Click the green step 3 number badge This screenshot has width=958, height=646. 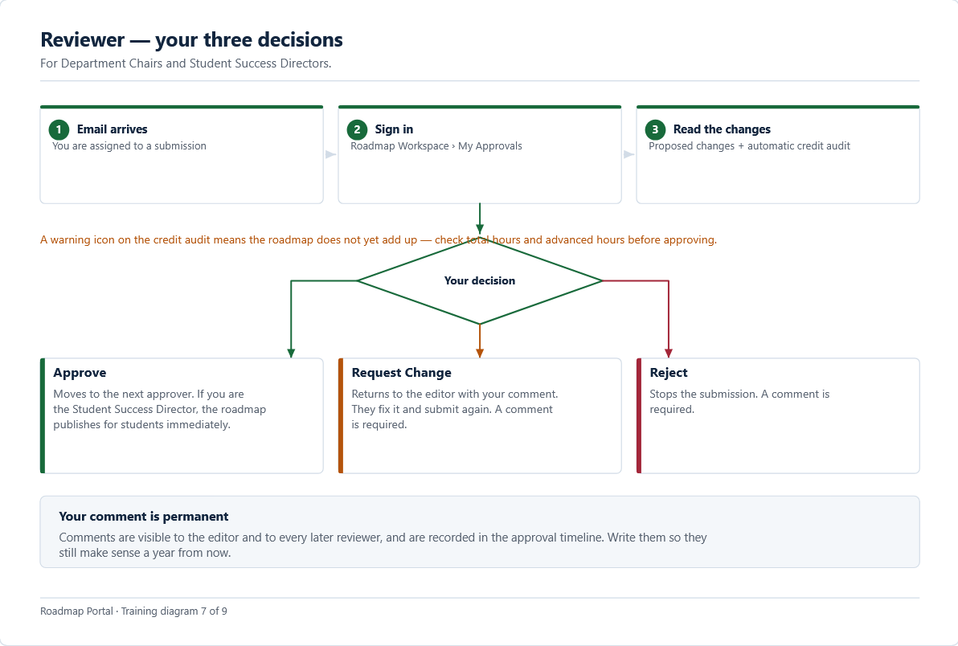coord(655,129)
